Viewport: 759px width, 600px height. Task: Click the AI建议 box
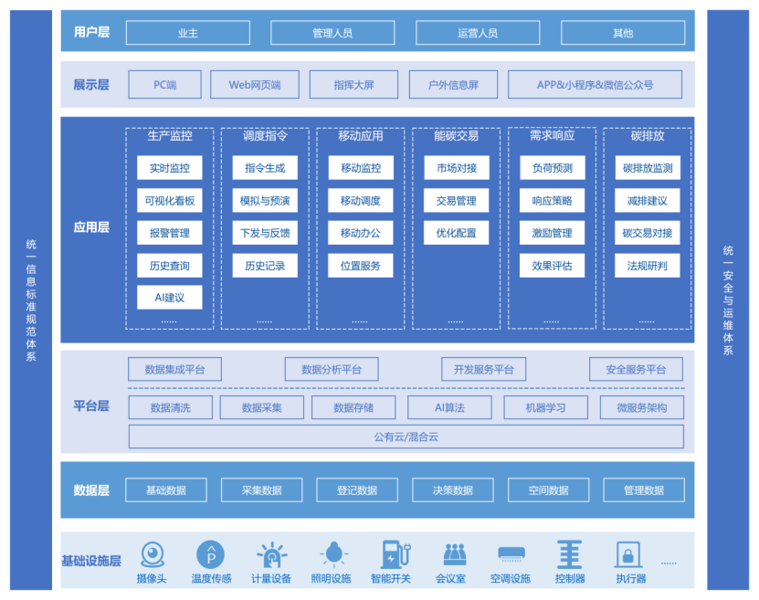point(169,298)
